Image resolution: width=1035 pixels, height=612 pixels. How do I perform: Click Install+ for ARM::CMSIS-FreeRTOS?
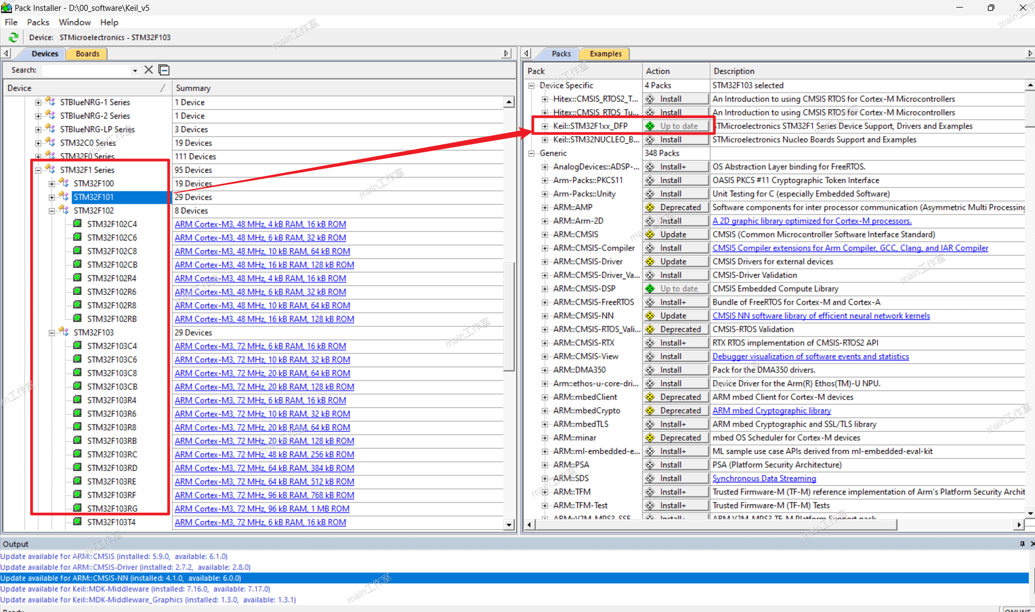pos(676,302)
